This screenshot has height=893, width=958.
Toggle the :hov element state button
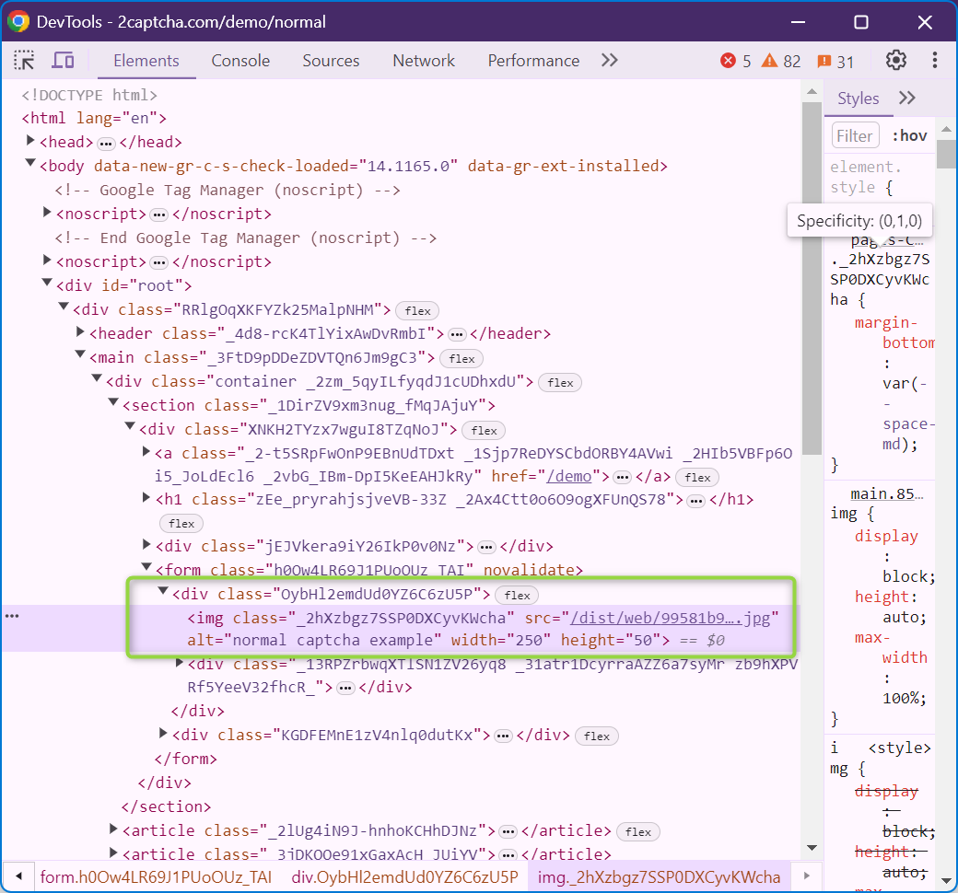(x=909, y=135)
